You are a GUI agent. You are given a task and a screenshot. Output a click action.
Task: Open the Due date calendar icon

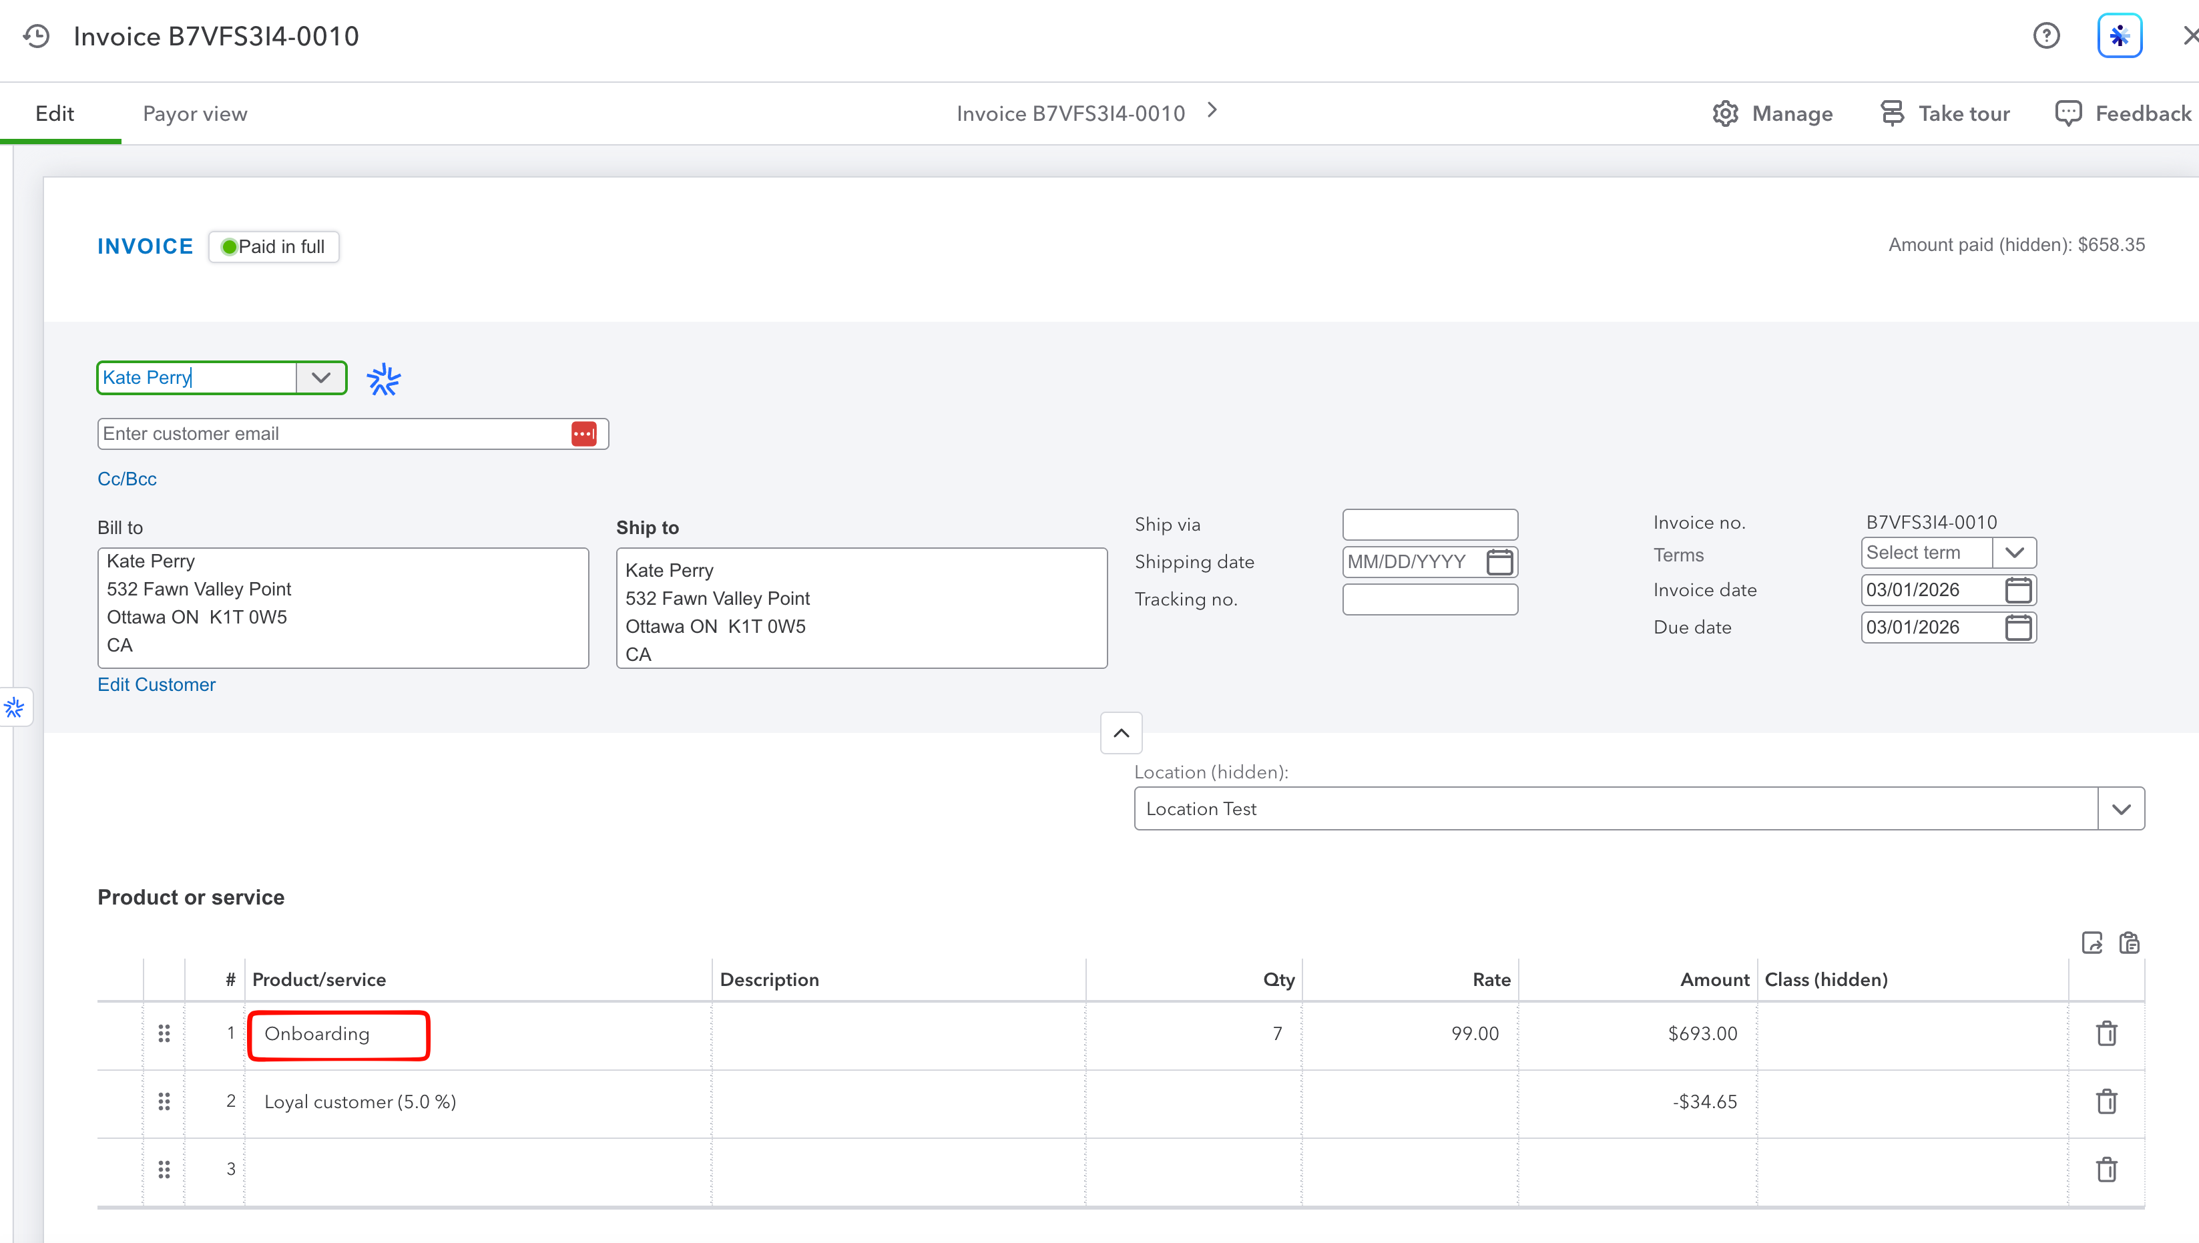click(2019, 628)
